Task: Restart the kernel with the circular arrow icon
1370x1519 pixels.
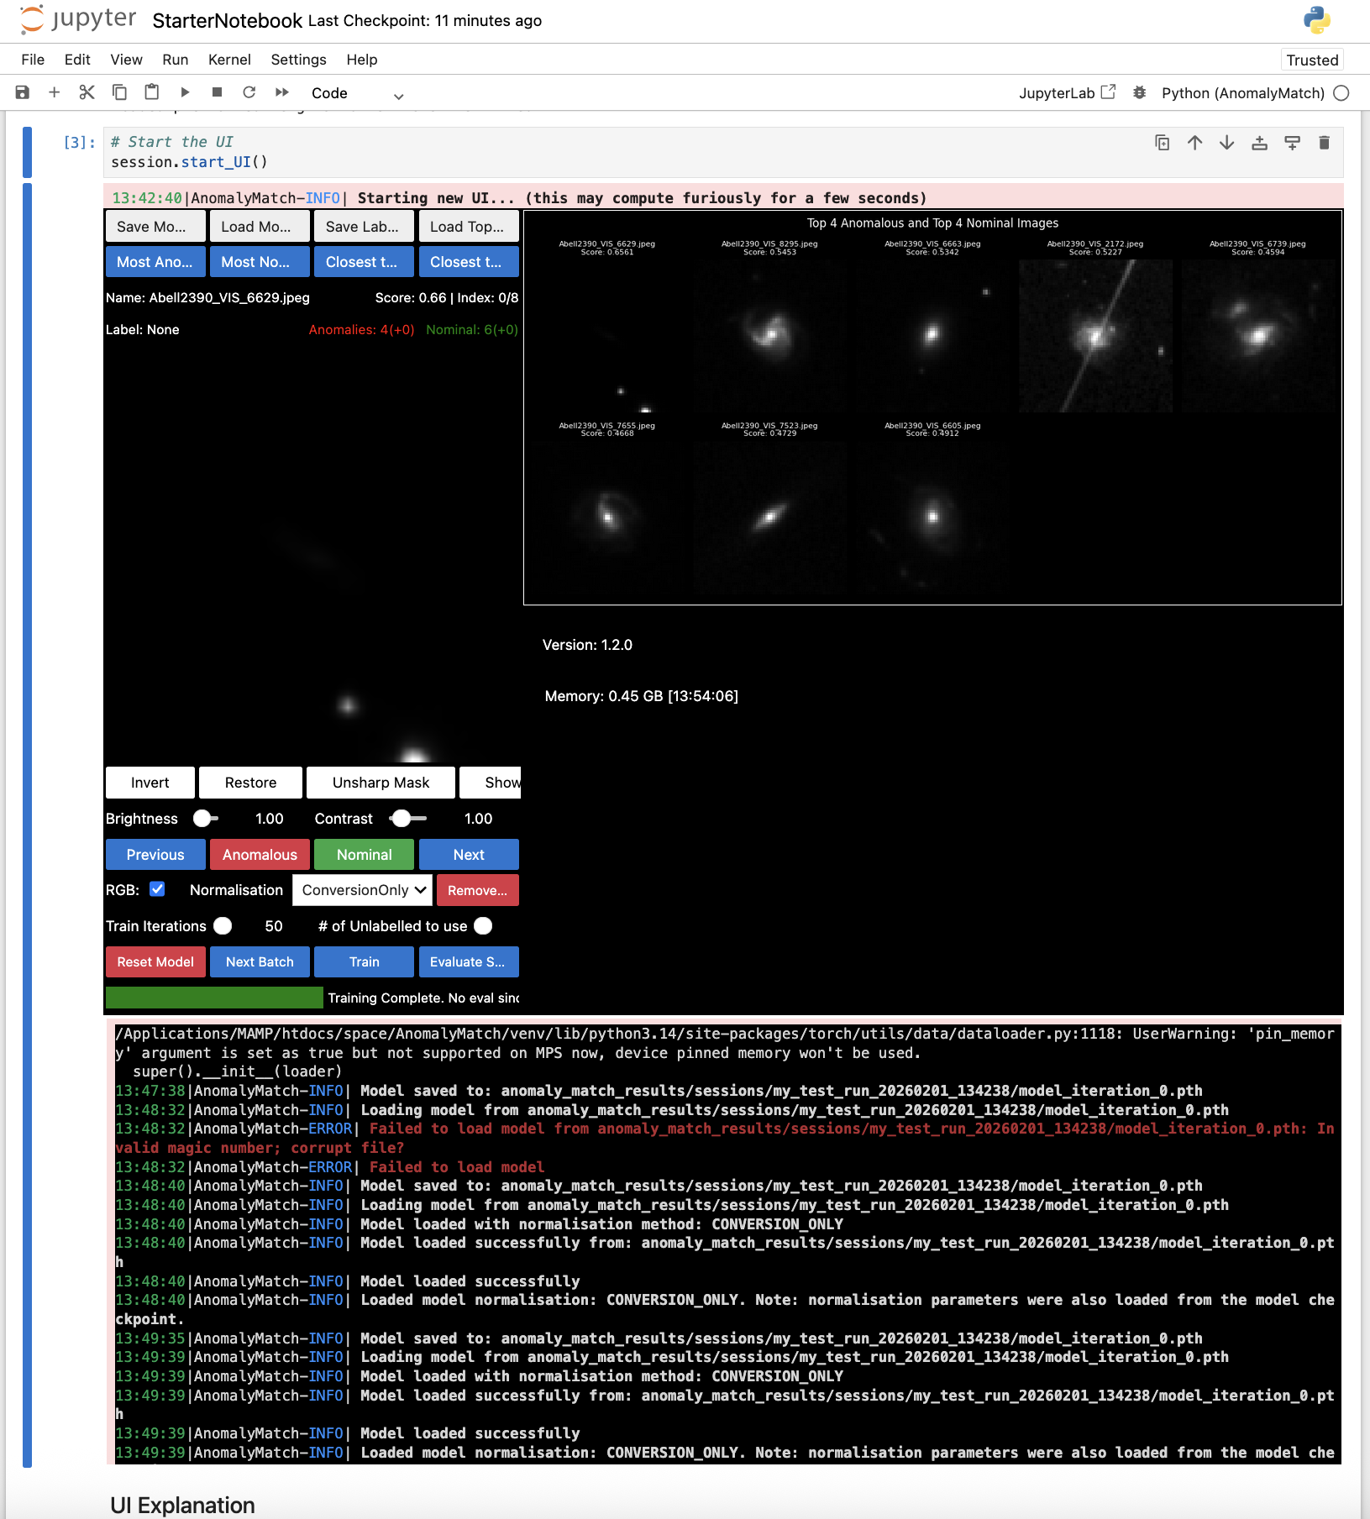Action: 249,92
